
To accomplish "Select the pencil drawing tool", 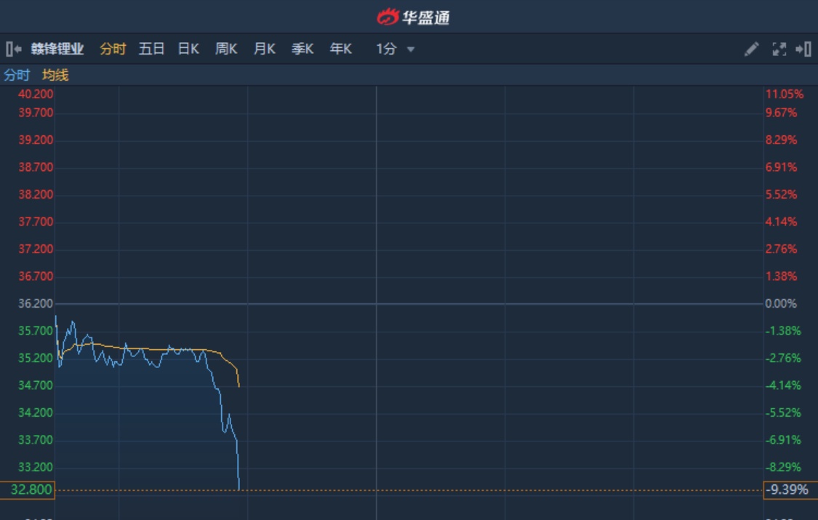I will click(x=751, y=49).
